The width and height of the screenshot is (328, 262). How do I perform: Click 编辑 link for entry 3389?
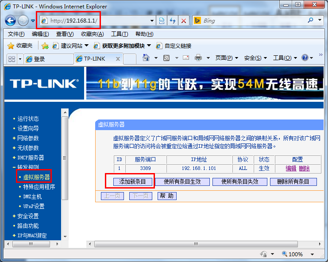[291, 168]
